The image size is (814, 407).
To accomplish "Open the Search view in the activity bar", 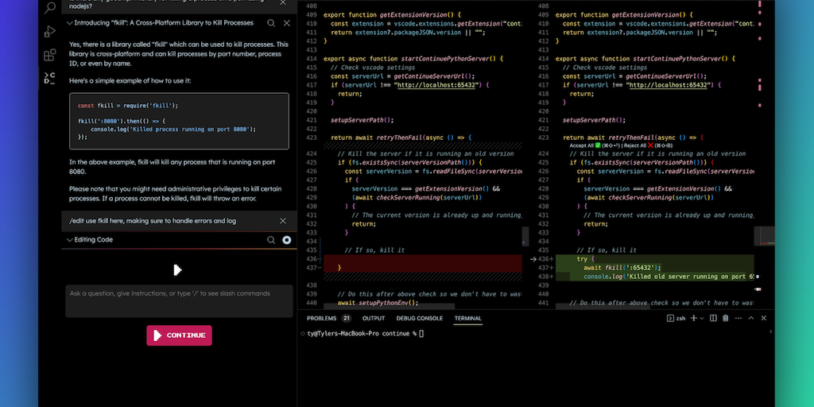I will point(49,8).
